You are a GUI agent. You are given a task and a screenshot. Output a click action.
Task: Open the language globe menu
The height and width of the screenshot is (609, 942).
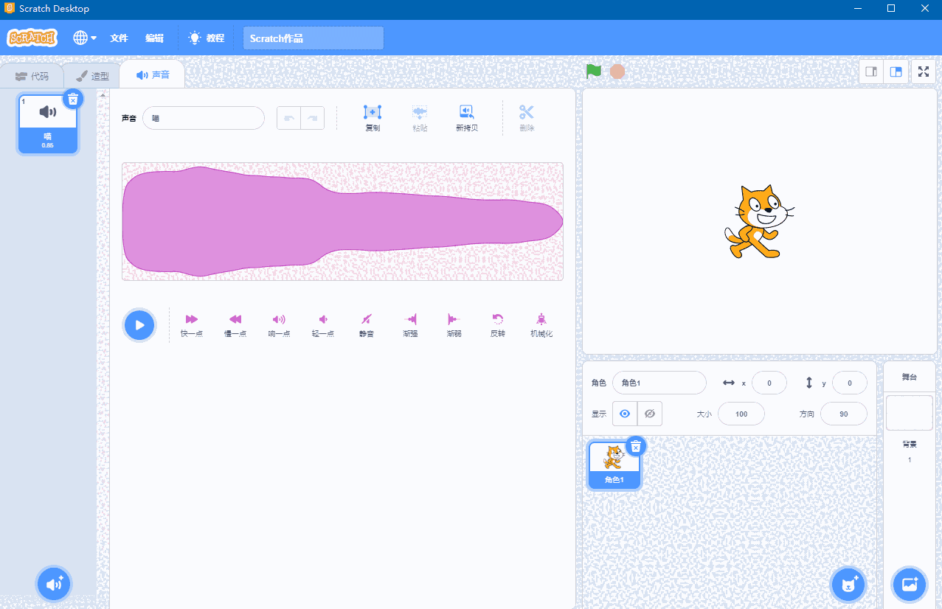click(85, 38)
